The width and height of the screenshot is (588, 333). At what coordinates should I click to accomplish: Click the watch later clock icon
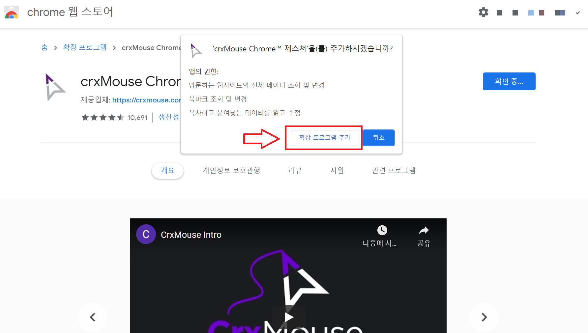382,230
